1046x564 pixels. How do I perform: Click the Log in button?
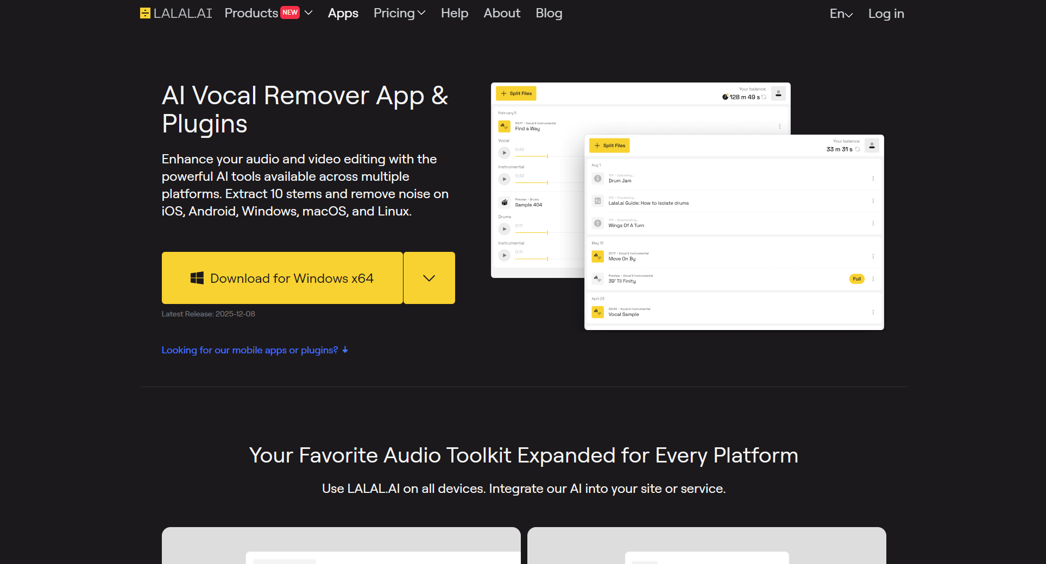pyautogui.click(x=886, y=14)
